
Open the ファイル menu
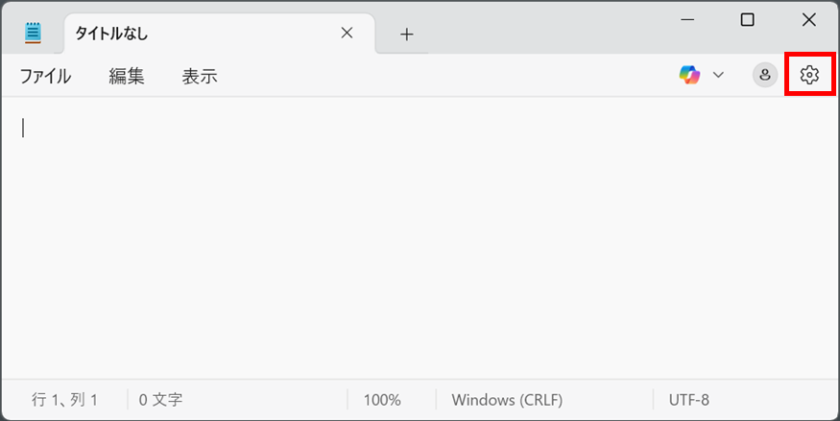coord(45,77)
